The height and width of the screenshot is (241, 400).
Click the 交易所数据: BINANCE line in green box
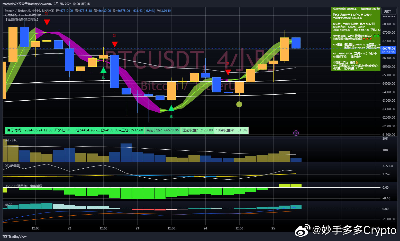click(344, 9)
